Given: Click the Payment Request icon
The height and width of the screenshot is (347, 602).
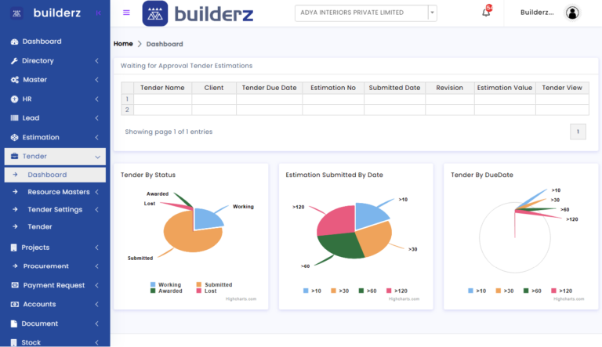Looking at the screenshot, I should pyautogui.click(x=15, y=285).
